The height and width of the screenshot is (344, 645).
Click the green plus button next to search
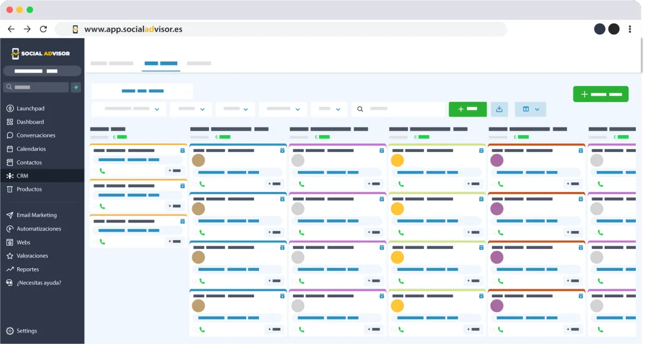(x=468, y=109)
